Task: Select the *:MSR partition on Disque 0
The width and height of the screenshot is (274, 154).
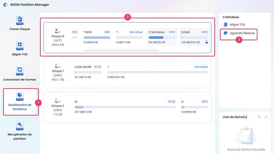Action: [x=97, y=37]
